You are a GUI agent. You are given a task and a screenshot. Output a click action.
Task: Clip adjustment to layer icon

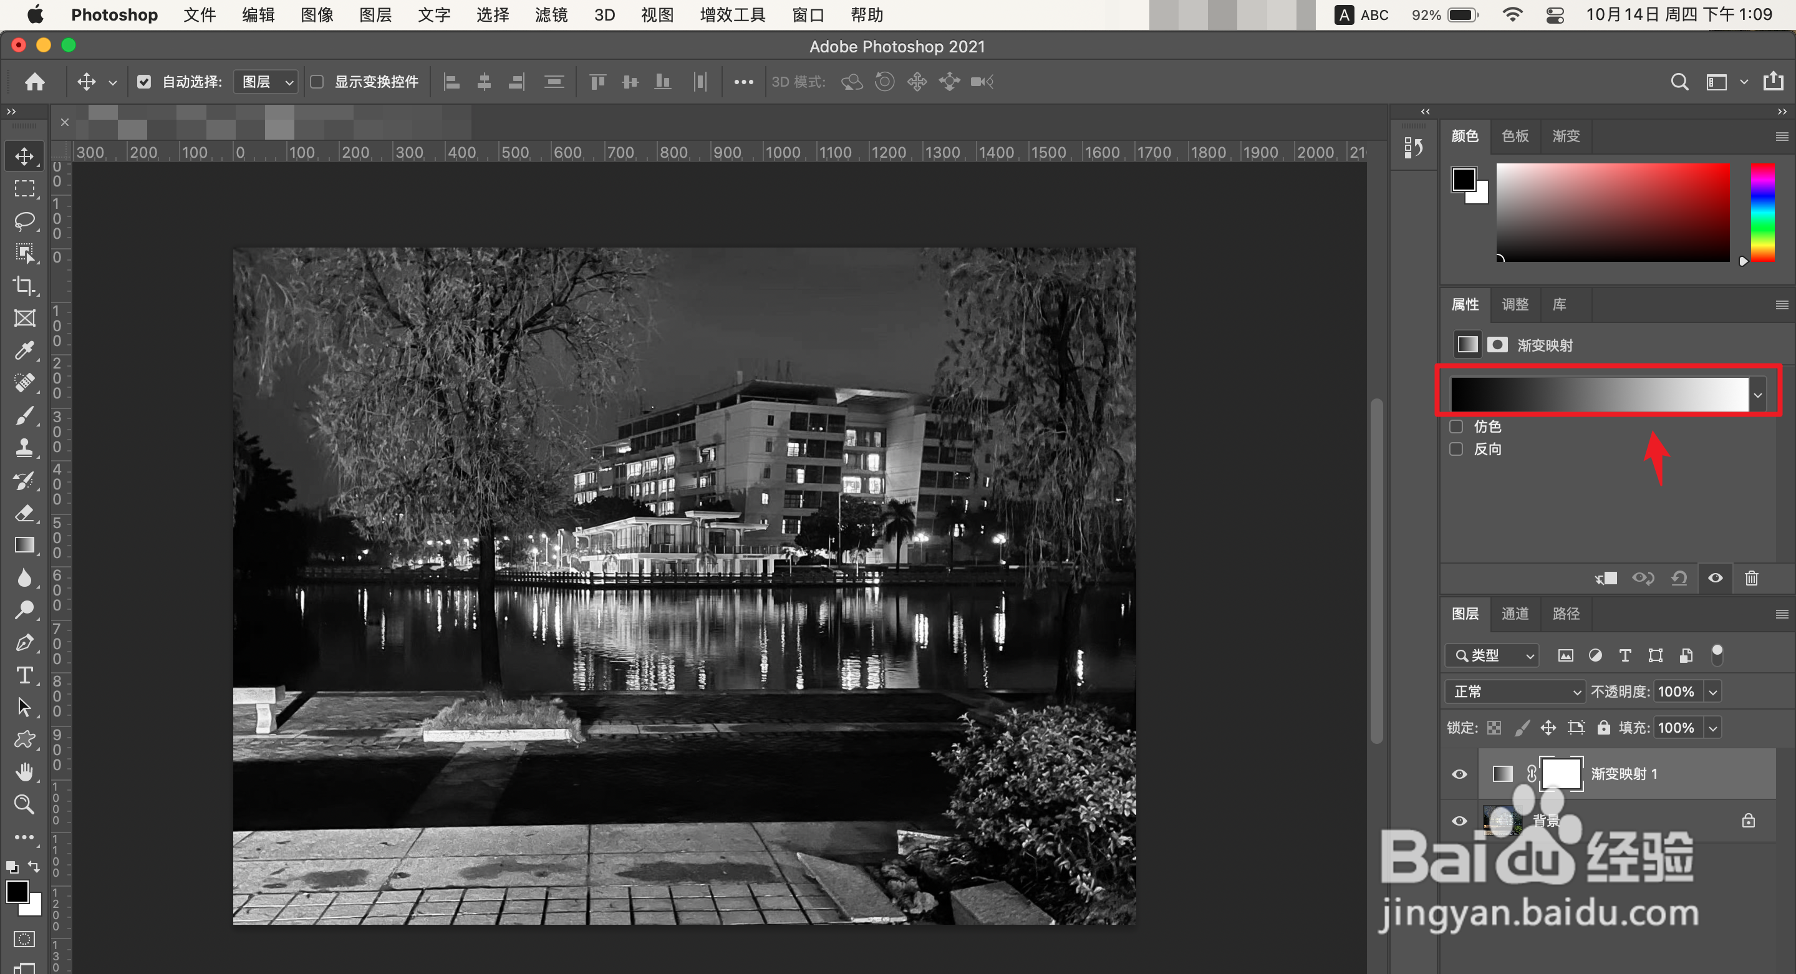tap(1606, 579)
